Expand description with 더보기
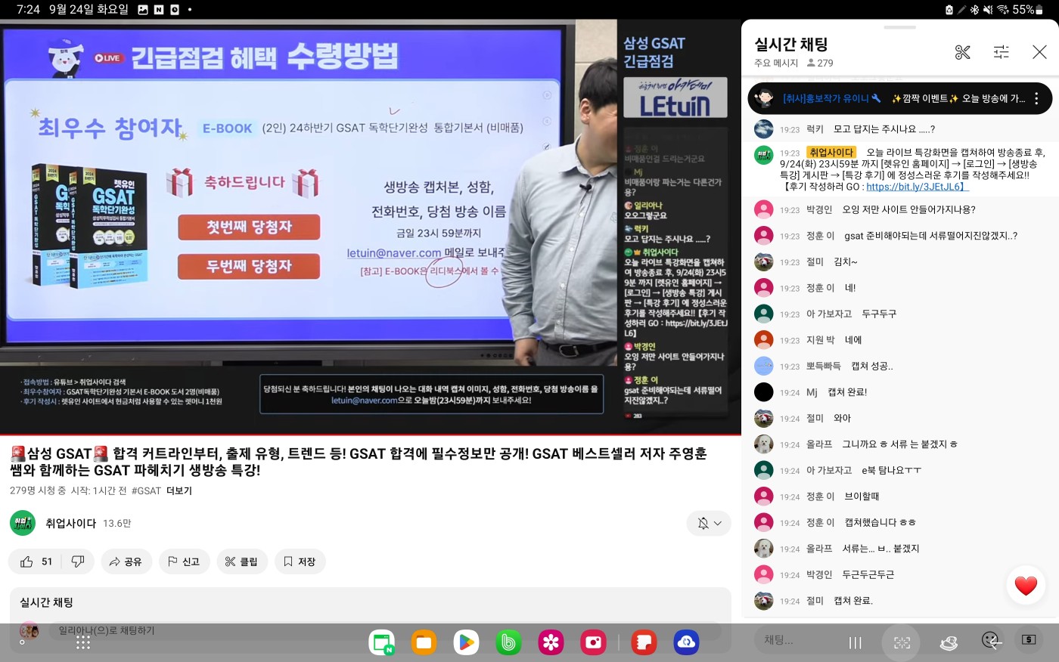 pyautogui.click(x=179, y=490)
